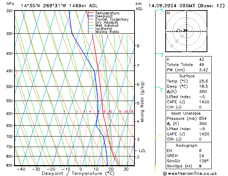Click the -40 temperature axis label

click(x=21, y=169)
